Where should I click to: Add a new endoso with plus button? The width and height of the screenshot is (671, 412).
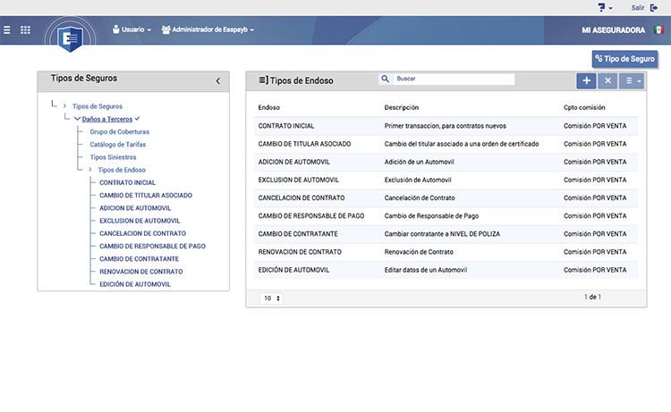586,80
